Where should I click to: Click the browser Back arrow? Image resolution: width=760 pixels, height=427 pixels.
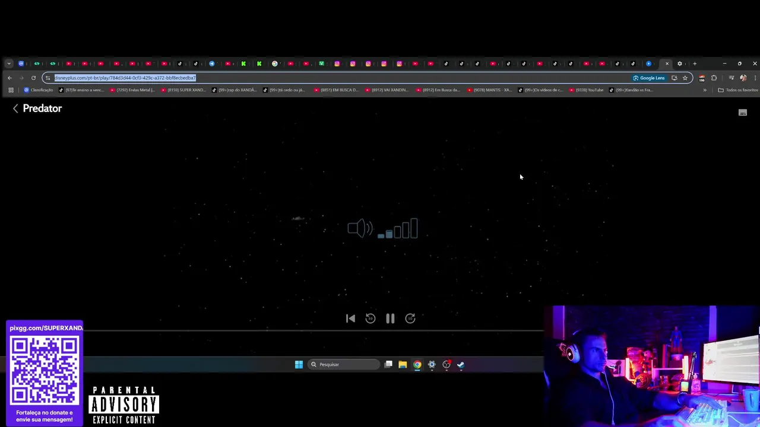point(9,78)
